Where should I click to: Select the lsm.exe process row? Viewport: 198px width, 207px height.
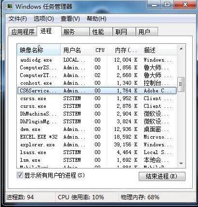pos(97,160)
